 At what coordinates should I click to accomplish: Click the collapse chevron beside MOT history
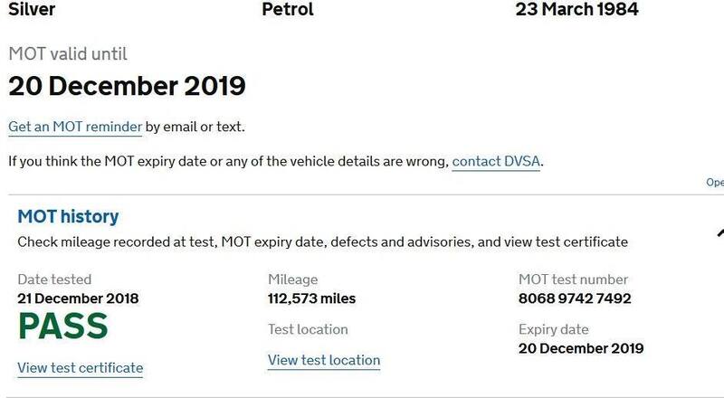click(719, 231)
